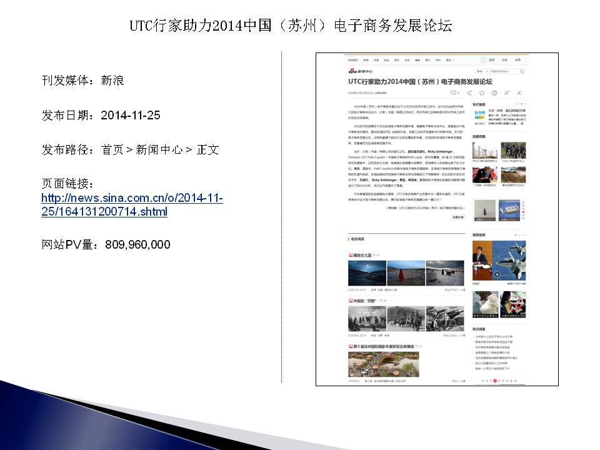Viewport: 600px width, 450px height.
Task: Click the small button below the article text
Action: coord(458,217)
